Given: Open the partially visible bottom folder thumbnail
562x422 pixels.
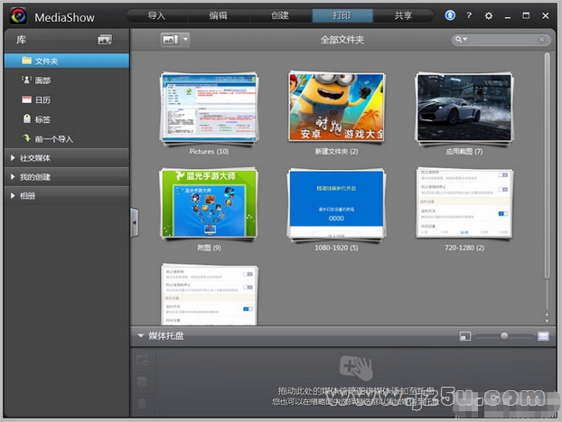Looking at the screenshot, I should [x=210, y=295].
